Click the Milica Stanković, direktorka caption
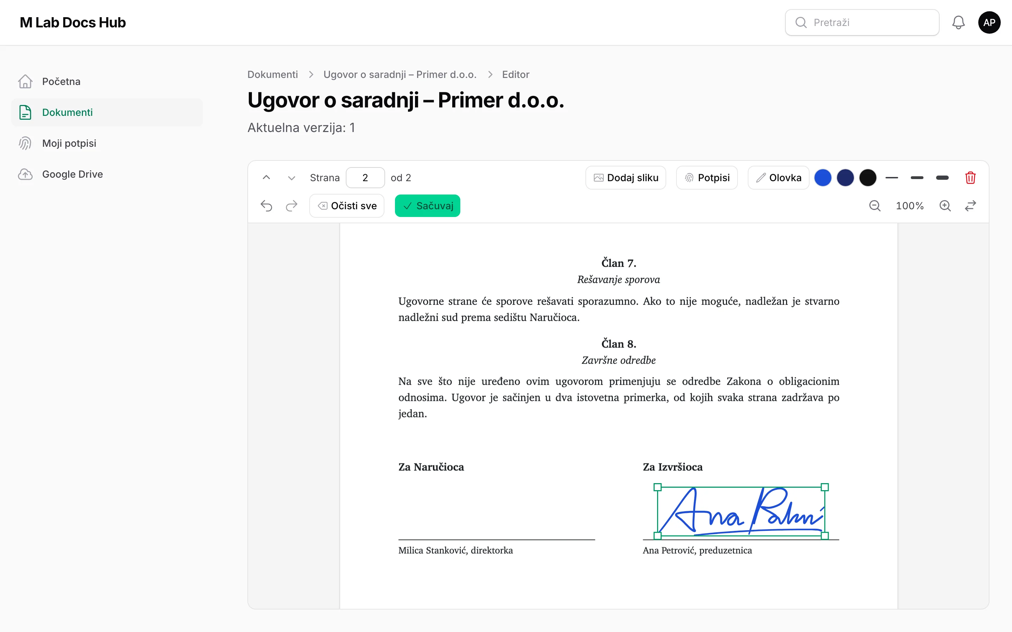 click(x=455, y=551)
